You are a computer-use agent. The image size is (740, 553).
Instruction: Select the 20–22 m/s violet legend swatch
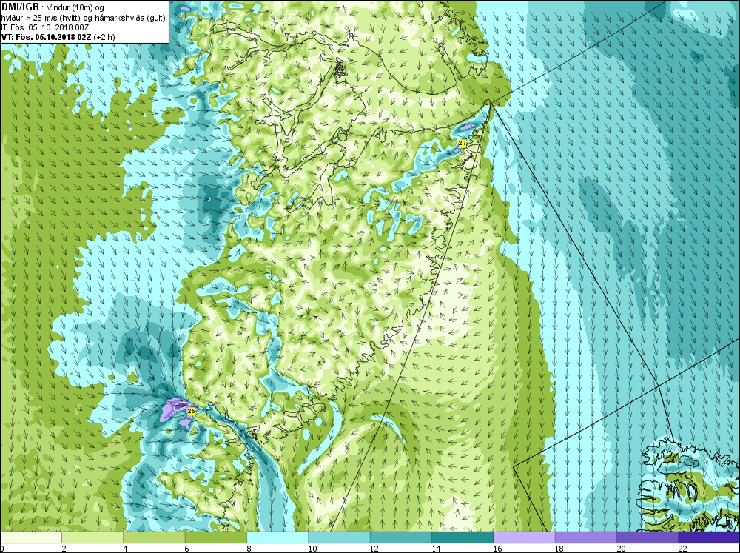tap(647, 537)
